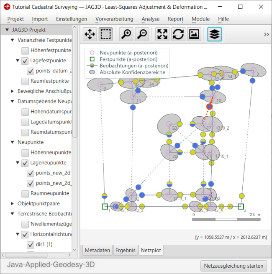Enable the Höhenfestpunkte checkbox
The image size is (272, 274).
[x=25, y=51]
